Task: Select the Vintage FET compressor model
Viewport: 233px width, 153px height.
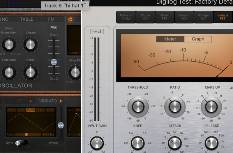Action: pos(222,17)
